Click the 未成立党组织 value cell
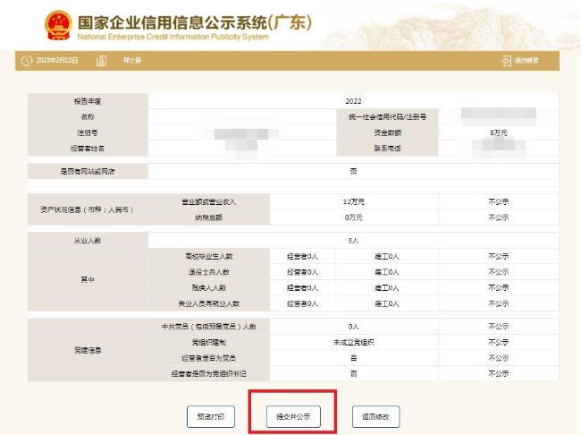 [x=353, y=342]
